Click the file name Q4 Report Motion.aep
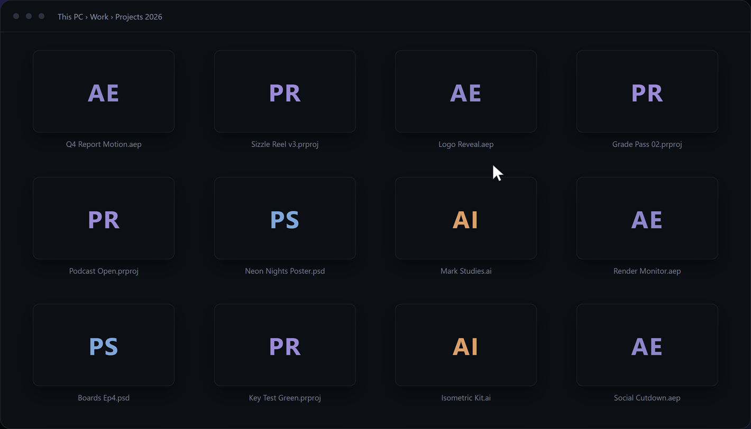Image resolution: width=751 pixels, height=429 pixels. pos(104,144)
